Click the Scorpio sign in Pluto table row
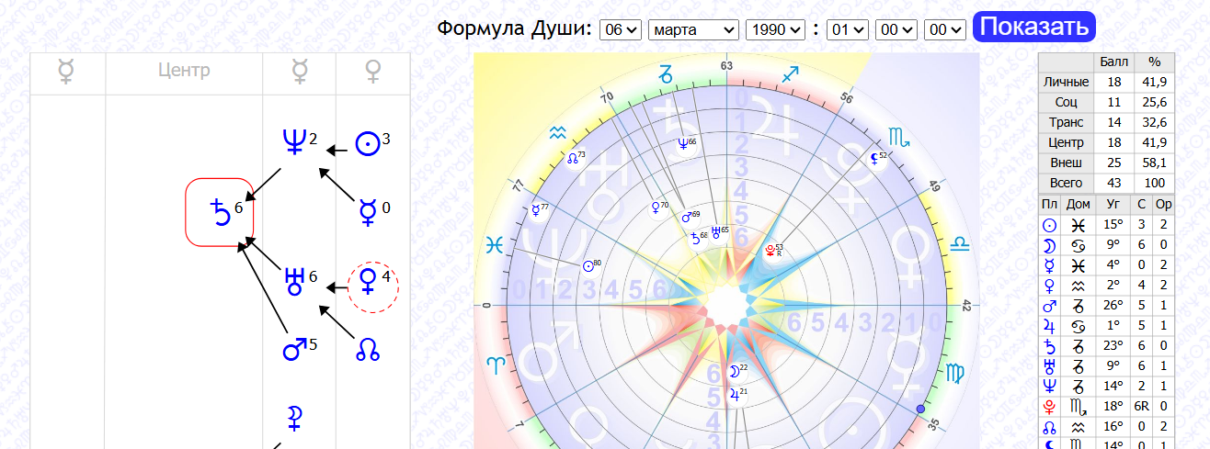Viewport: 1210px width, 449px height. [1078, 407]
